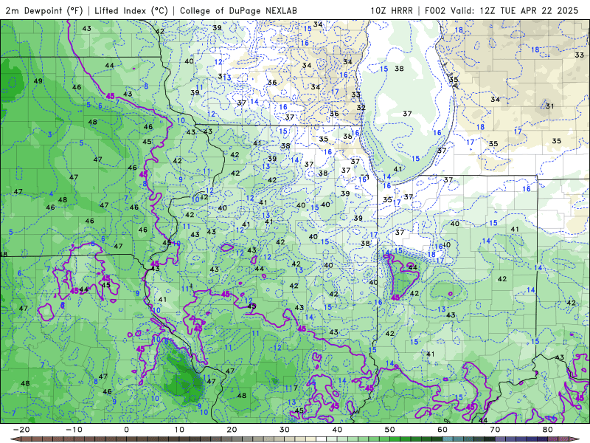Click the "F002 Valid: 12Z TUE APR 22 2025" text
Image resolution: width=590 pixels, height=443 pixels.
[x=502, y=10]
